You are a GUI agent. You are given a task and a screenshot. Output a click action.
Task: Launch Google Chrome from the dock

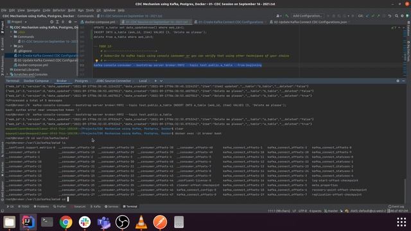66,222
